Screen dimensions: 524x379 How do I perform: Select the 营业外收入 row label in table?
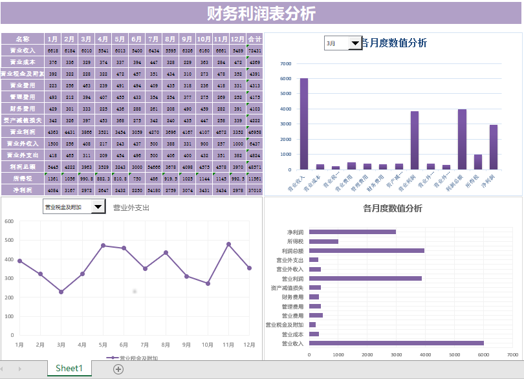23,144
